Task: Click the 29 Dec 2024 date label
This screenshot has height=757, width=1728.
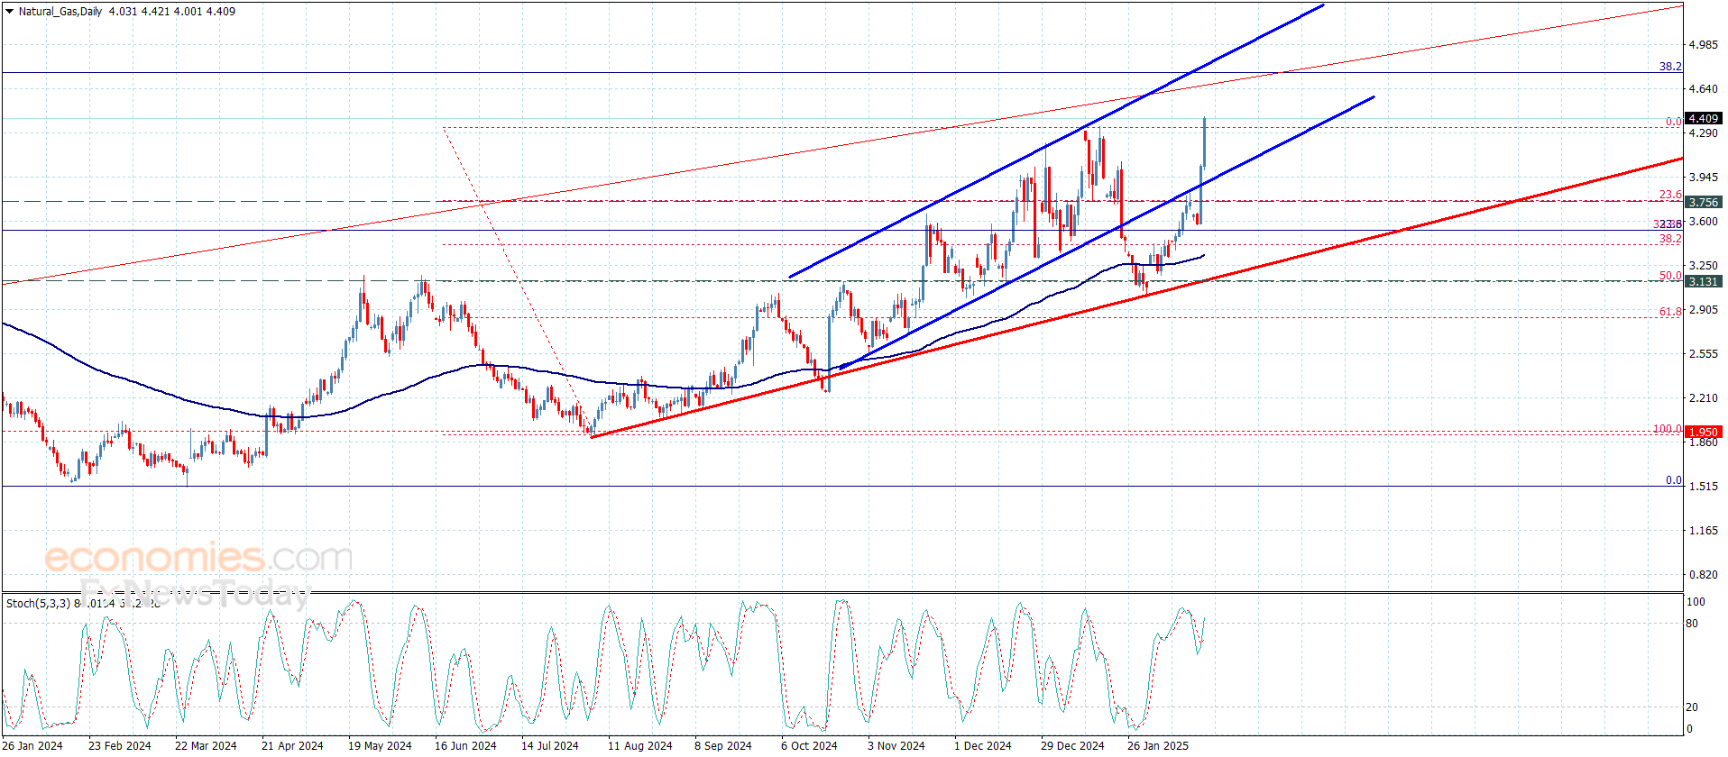Action: pyautogui.click(x=1072, y=745)
